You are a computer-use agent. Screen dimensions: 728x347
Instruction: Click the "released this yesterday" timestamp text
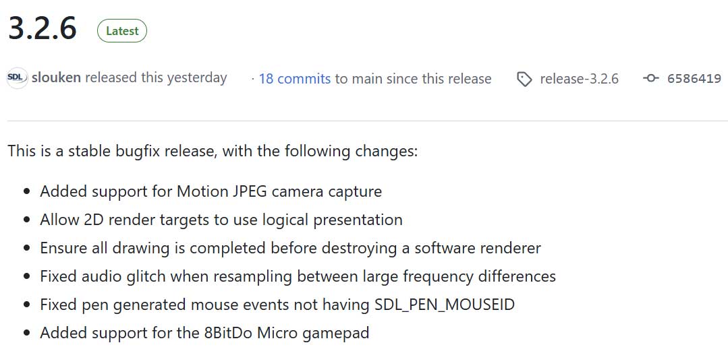[156, 78]
